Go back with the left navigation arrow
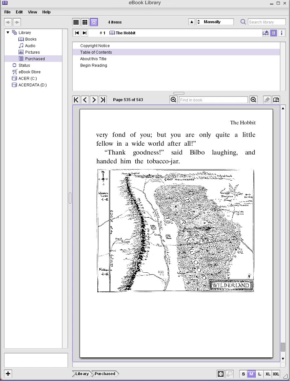This screenshot has height=381, width=290. tap(8, 22)
